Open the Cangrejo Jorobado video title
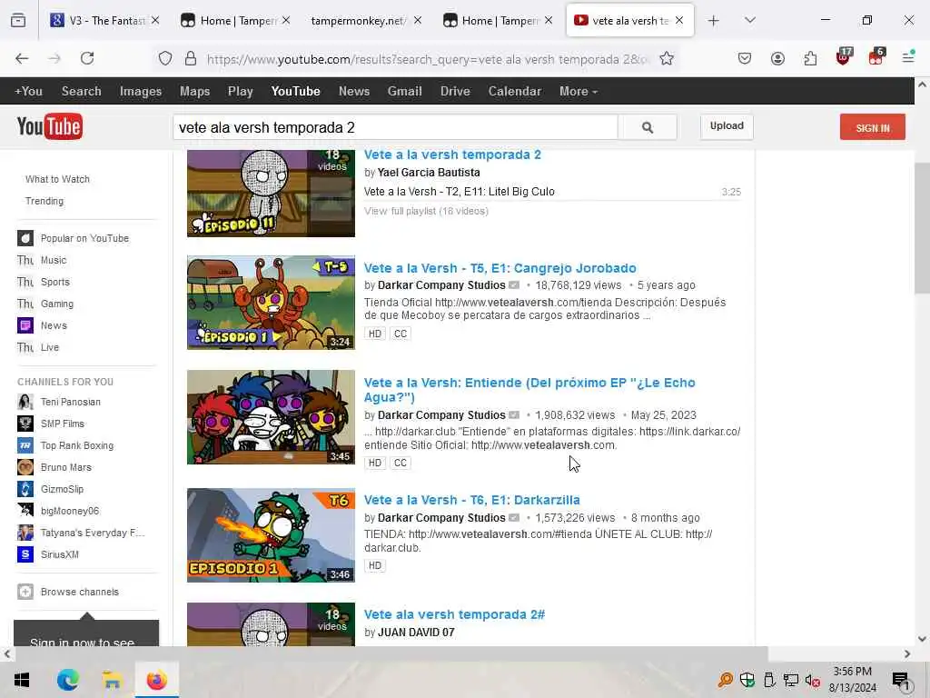The height and width of the screenshot is (698, 930). [500, 268]
